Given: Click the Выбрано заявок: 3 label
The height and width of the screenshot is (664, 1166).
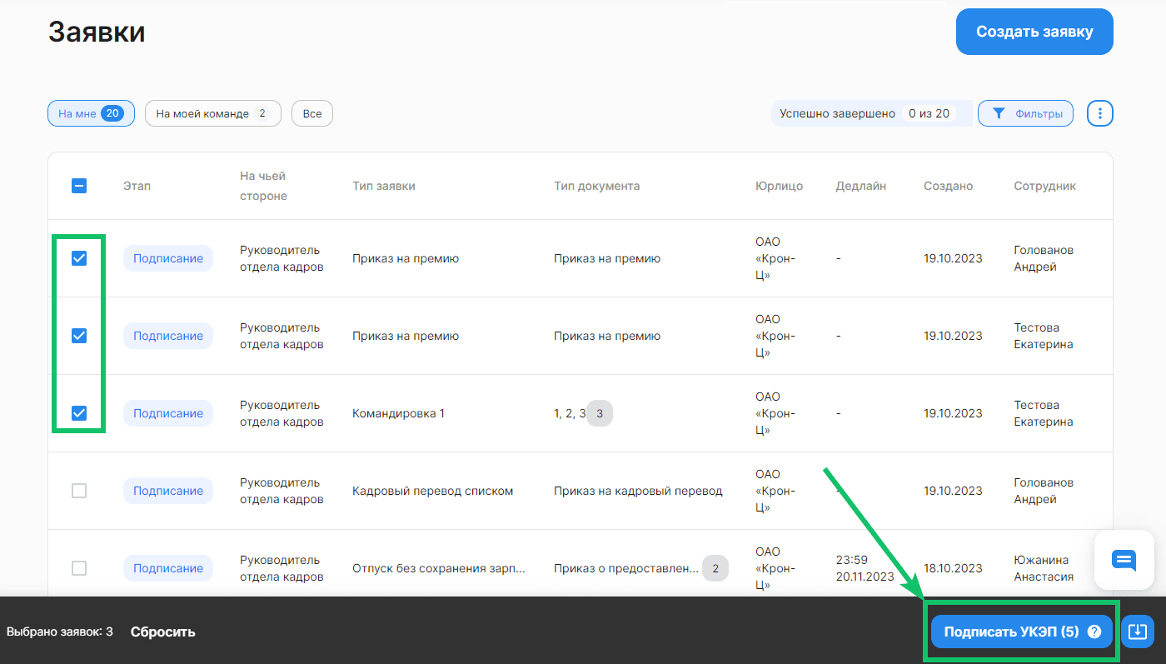Looking at the screenshot, I should 60,632.
